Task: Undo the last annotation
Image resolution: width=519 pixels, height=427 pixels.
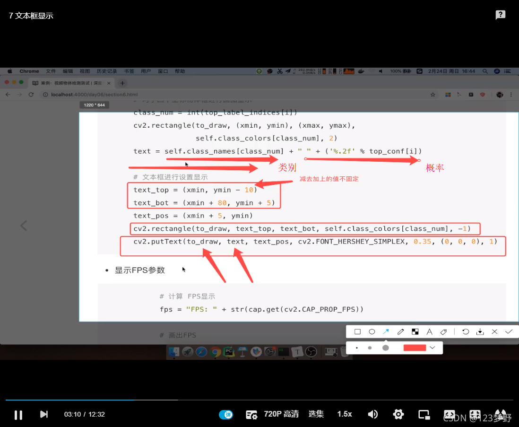Action: 466,331
